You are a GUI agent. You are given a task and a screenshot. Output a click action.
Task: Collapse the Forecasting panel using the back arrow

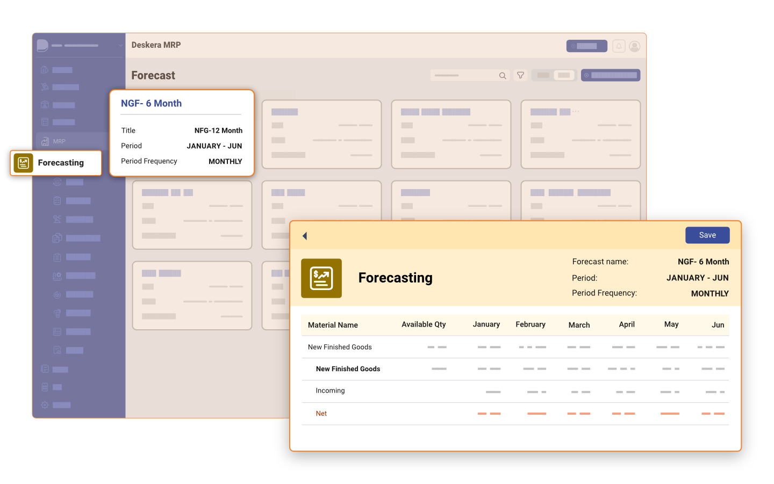click(x=305, y=235)
